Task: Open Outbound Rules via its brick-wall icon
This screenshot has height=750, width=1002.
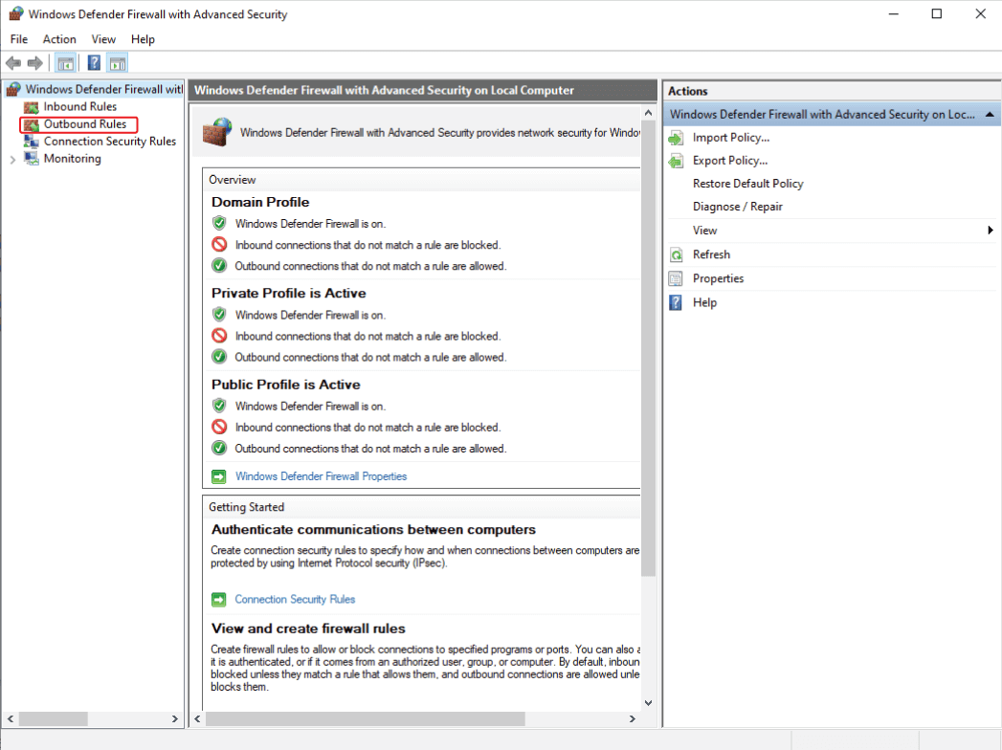Action: (33, 123)
